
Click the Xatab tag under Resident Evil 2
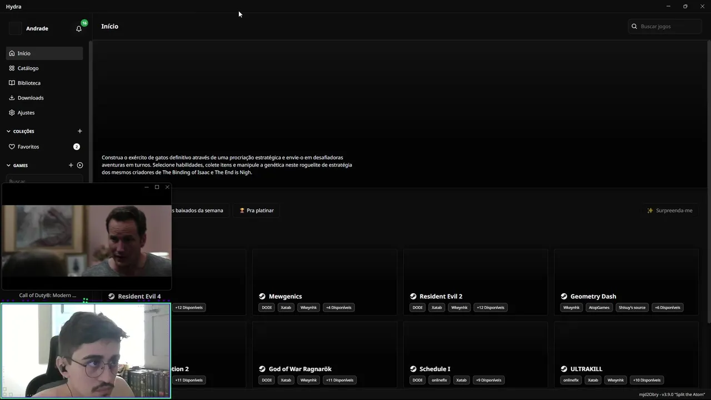click(x=437, y=307)
